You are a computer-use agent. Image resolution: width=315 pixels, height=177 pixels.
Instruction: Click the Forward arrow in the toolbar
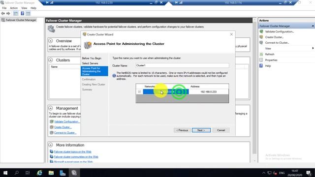point(8,13)
